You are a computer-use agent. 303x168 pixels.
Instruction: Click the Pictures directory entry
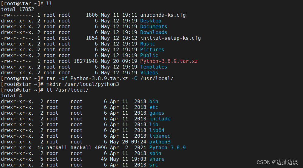(152, 49)
